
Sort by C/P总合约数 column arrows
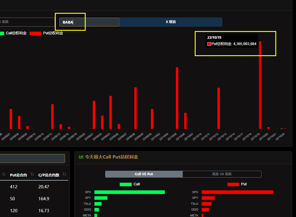(x=64, y=174)
